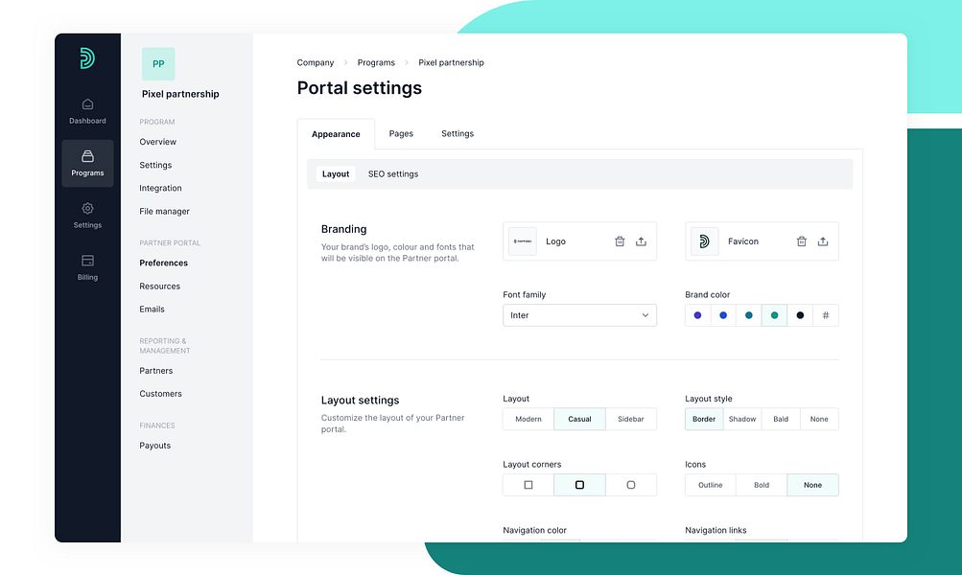Viewport: 962px width, 575px height.
Task: Choose the Casual layout
Action: click(x=579, y=420)
